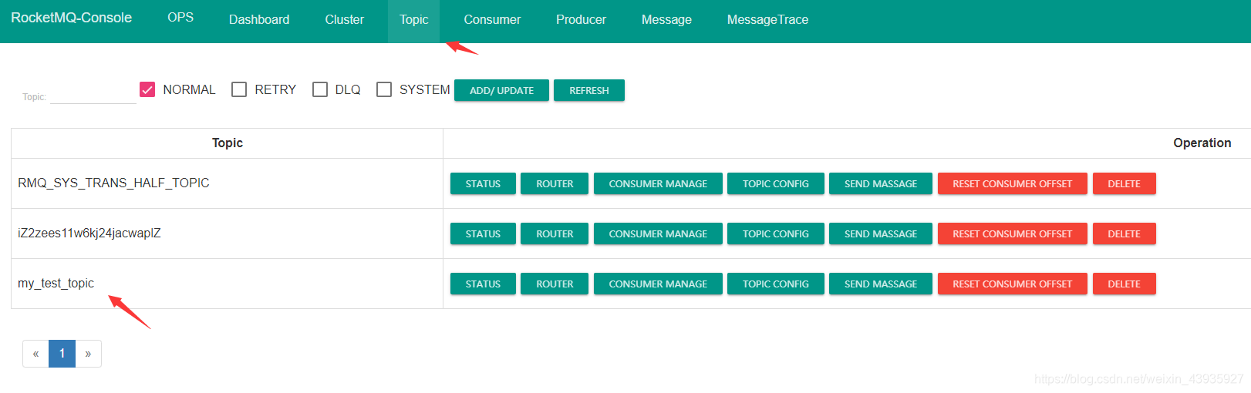Screen dimensions: 1251x393
Task: Select the my_test_topic name text
Action: (x=56, y=283)
